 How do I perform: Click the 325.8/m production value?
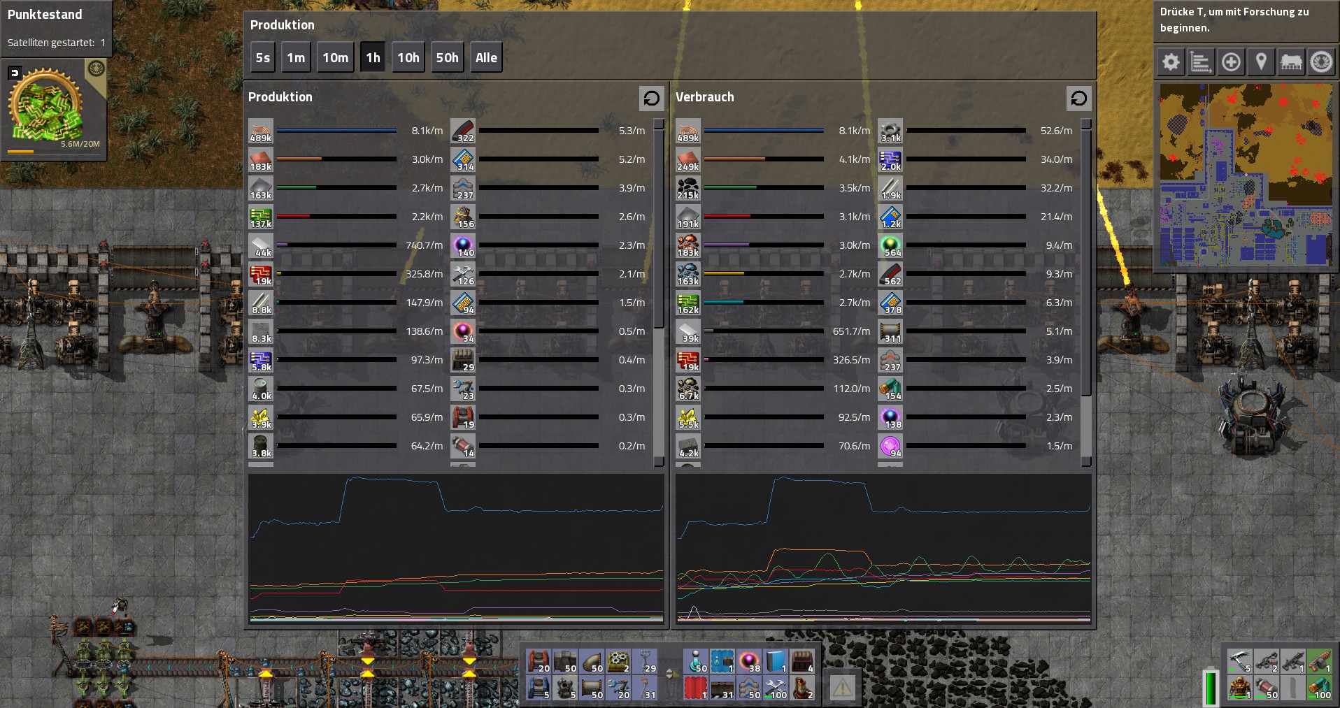425,274
